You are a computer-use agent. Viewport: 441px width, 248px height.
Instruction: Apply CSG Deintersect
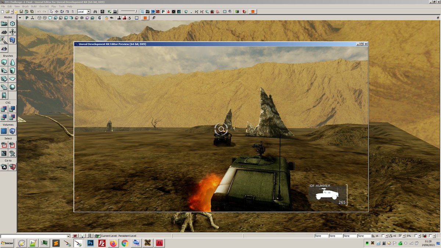click(12, 117)
